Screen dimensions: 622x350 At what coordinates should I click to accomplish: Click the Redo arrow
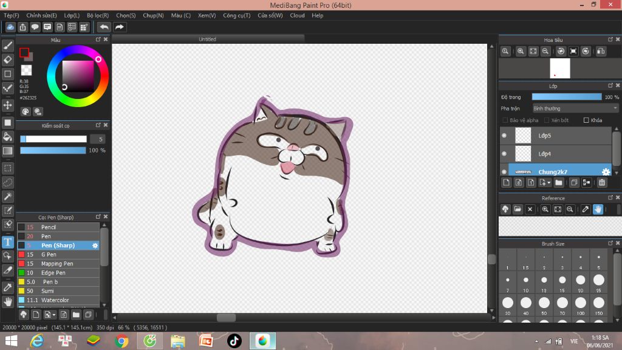pos(120,27)
